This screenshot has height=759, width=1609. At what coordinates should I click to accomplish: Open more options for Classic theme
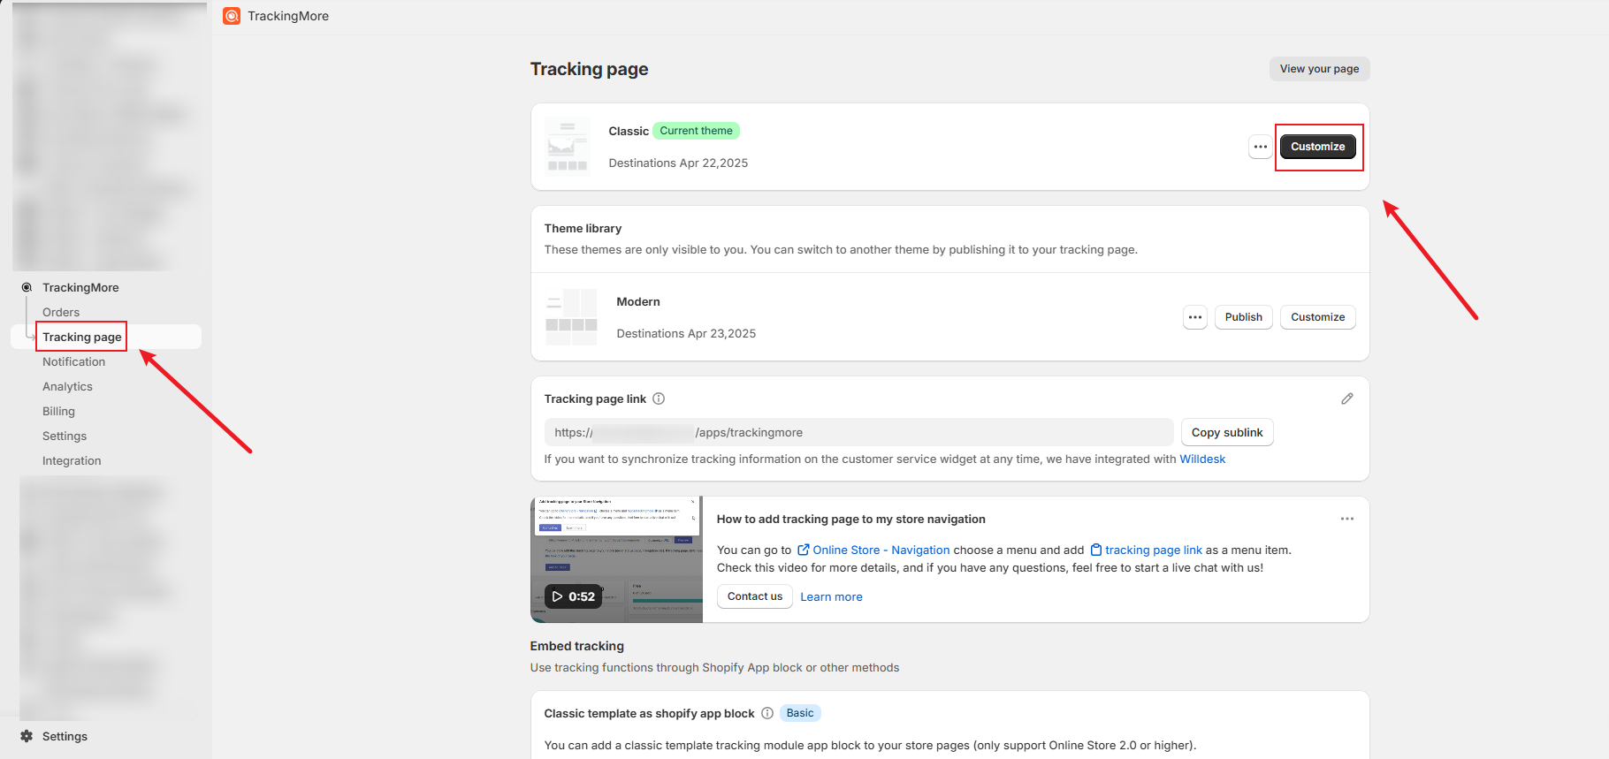tap(1261, 147)
